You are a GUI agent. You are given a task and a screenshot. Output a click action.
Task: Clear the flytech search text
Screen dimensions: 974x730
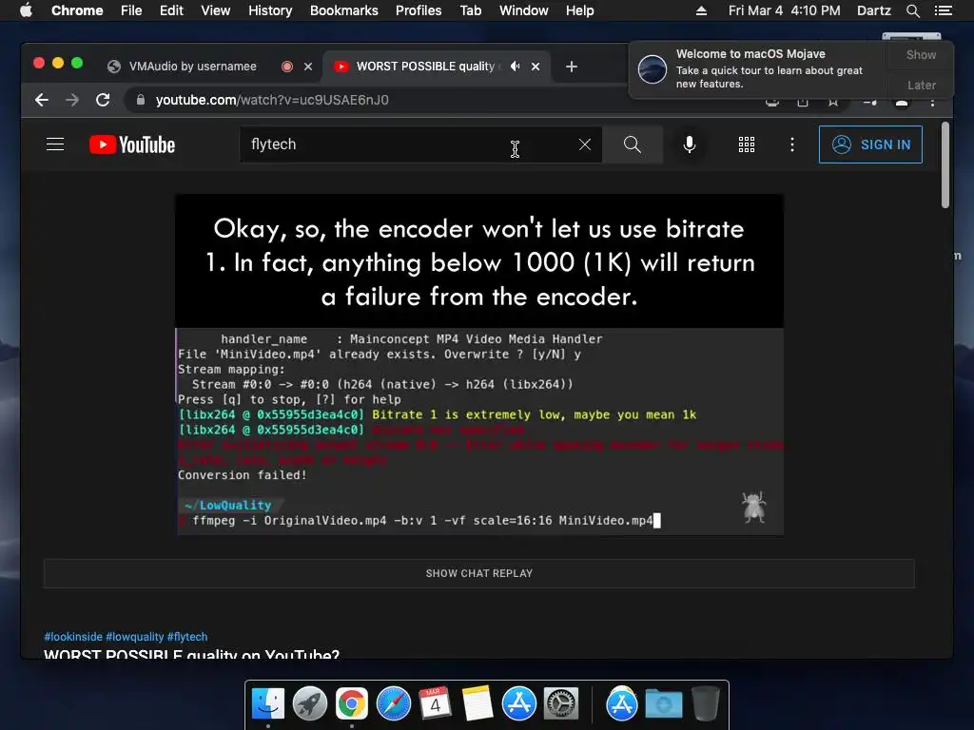(585, 144)
